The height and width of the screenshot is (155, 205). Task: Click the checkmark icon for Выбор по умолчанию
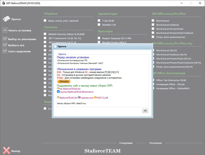coord(5,39)
